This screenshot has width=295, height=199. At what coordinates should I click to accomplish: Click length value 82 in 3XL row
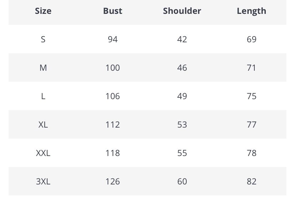tap(252, 181)
